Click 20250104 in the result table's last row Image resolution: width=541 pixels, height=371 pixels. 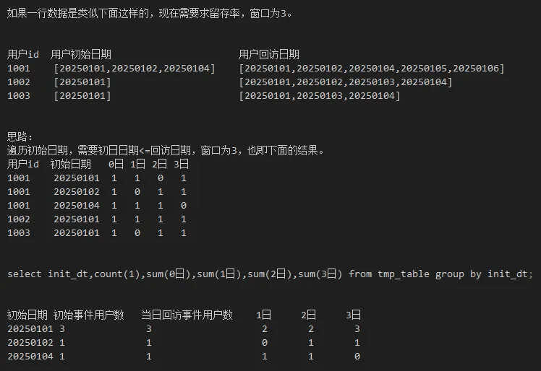click(x=30, y=356)
